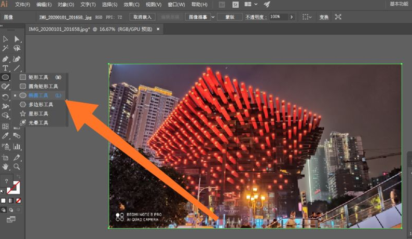The height and width of the screenshot is (239, 412).
Task: Choose 多边形工具 from the shape flyout
Action: (40, 104)
